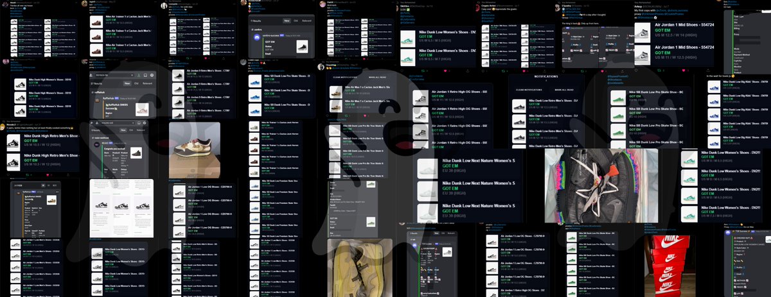Screen dimensions: 771x297
Task: Open the black sneaker with rainbow laces photo
Action: 601,186
